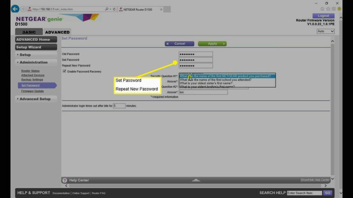
Task: Open the browser settings gear icon
Action: click(x=334, y=9)
